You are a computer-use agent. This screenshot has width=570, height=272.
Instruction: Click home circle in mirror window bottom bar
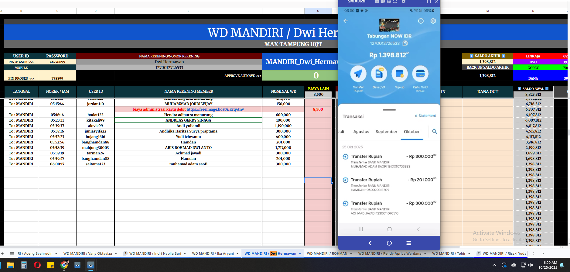(389, 243)
